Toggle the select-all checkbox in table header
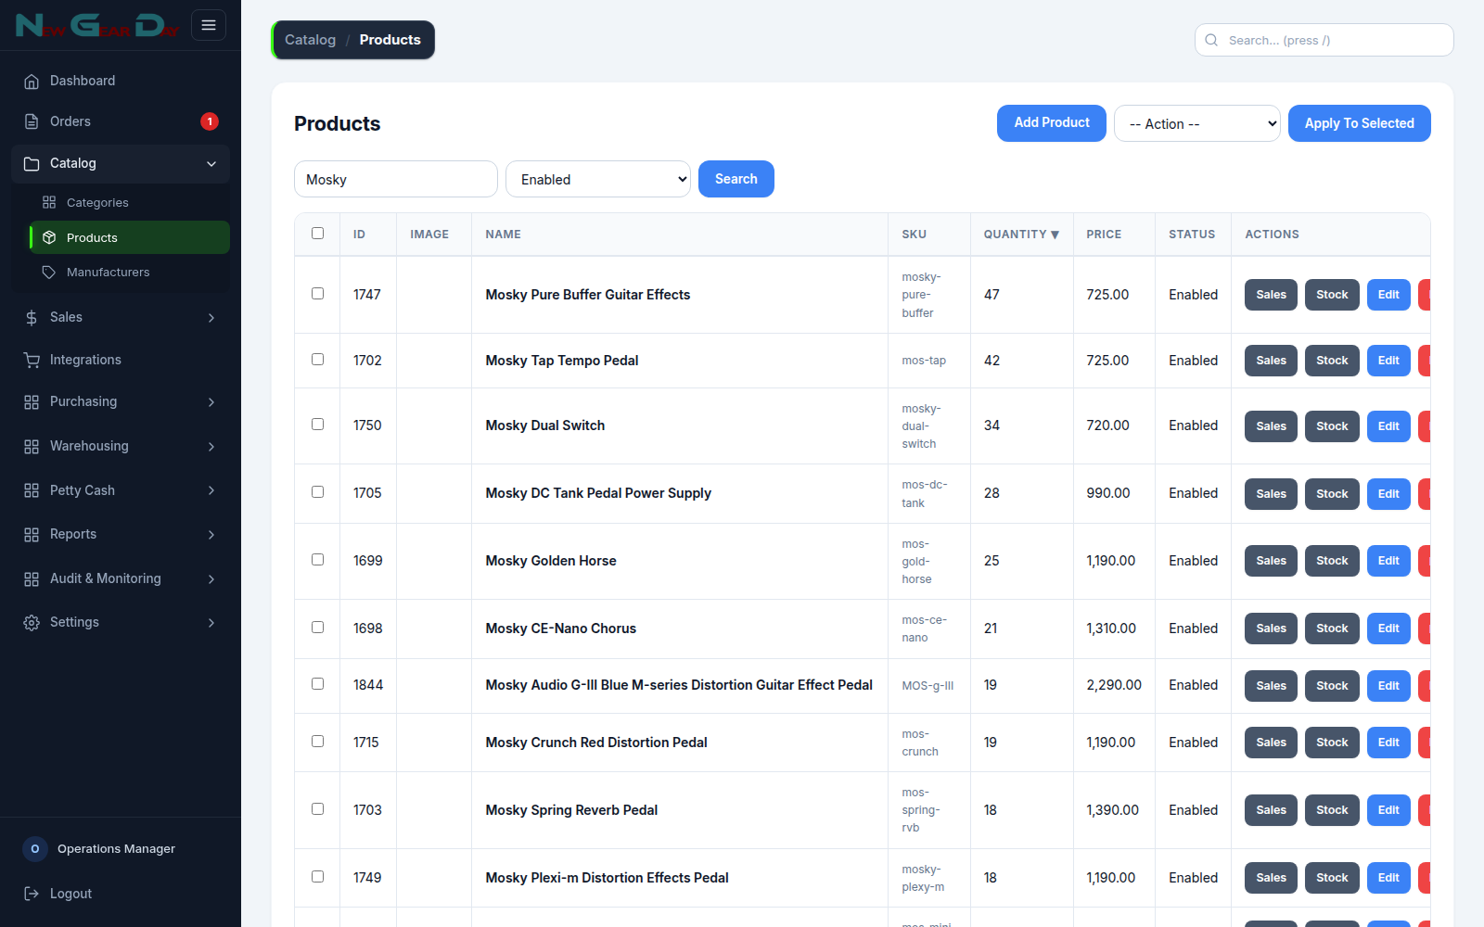 pyautogui.click(x=317, y=234)
